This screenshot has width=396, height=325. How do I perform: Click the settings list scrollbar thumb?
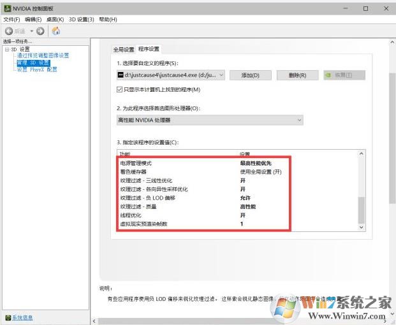(362, 210)
